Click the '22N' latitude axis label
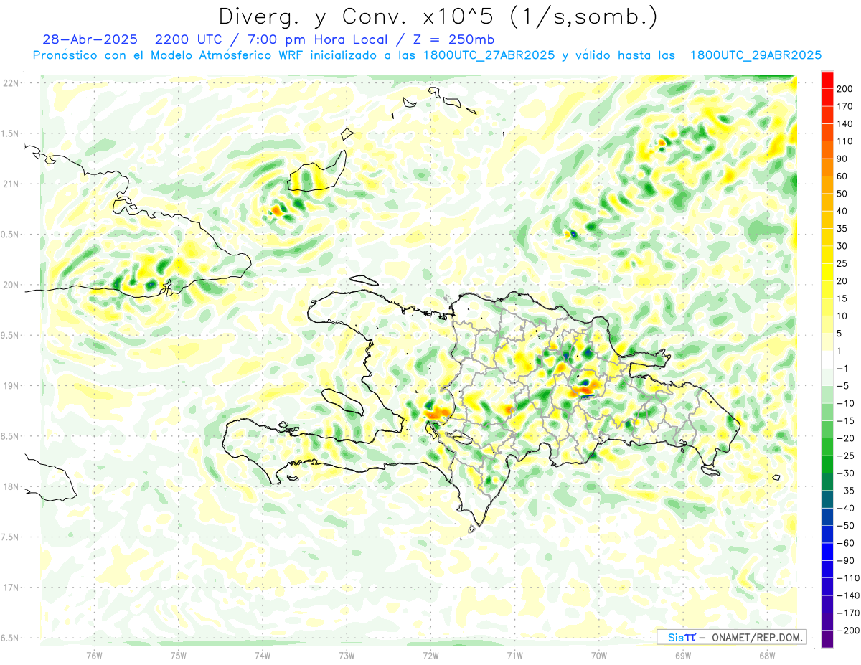861x665 pixels. tap(11, 83)
